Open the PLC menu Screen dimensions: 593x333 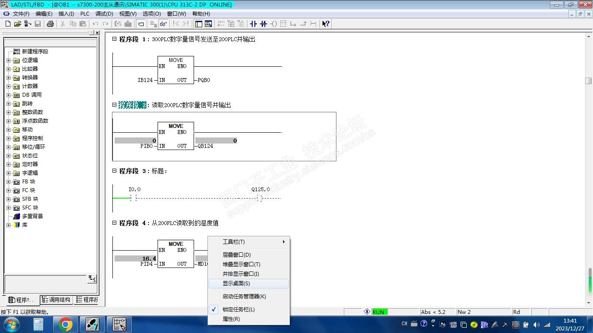(x=85, y=14)
